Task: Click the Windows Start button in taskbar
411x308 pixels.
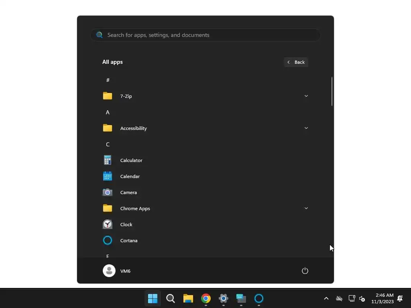Action: 153,298
